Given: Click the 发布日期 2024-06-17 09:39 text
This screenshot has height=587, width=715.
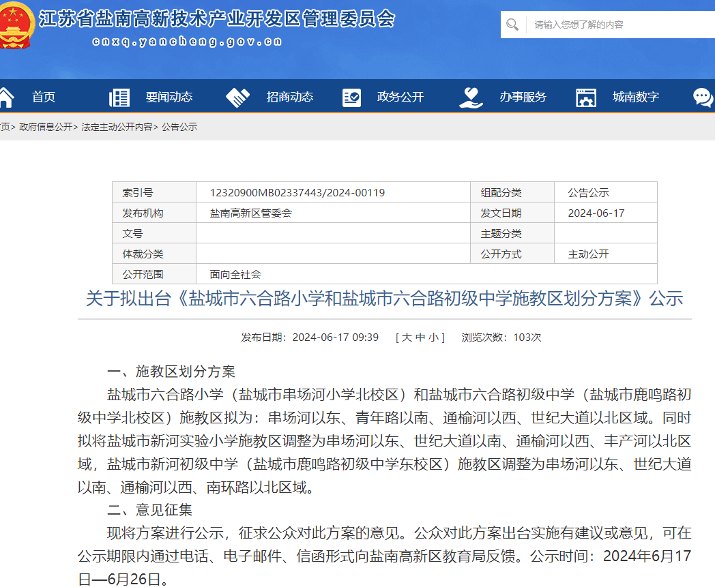Looking at the screenshot, I should pyautogui.click(x=310, y=337).
